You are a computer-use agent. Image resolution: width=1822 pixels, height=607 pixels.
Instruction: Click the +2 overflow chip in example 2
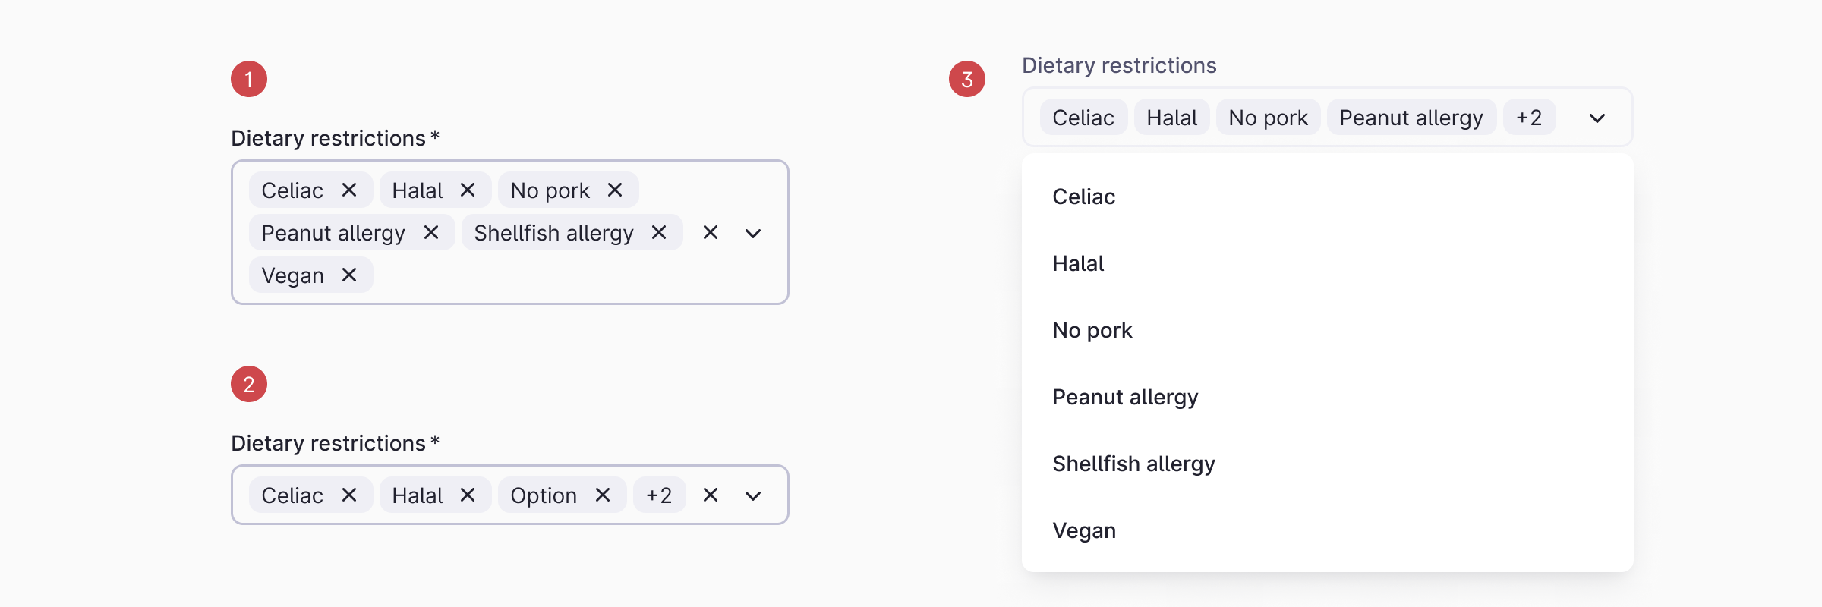click(x=659, y=495)
